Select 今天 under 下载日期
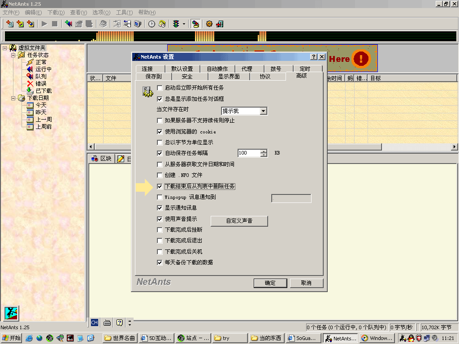The image size is (459, 344). pos(41,105)
